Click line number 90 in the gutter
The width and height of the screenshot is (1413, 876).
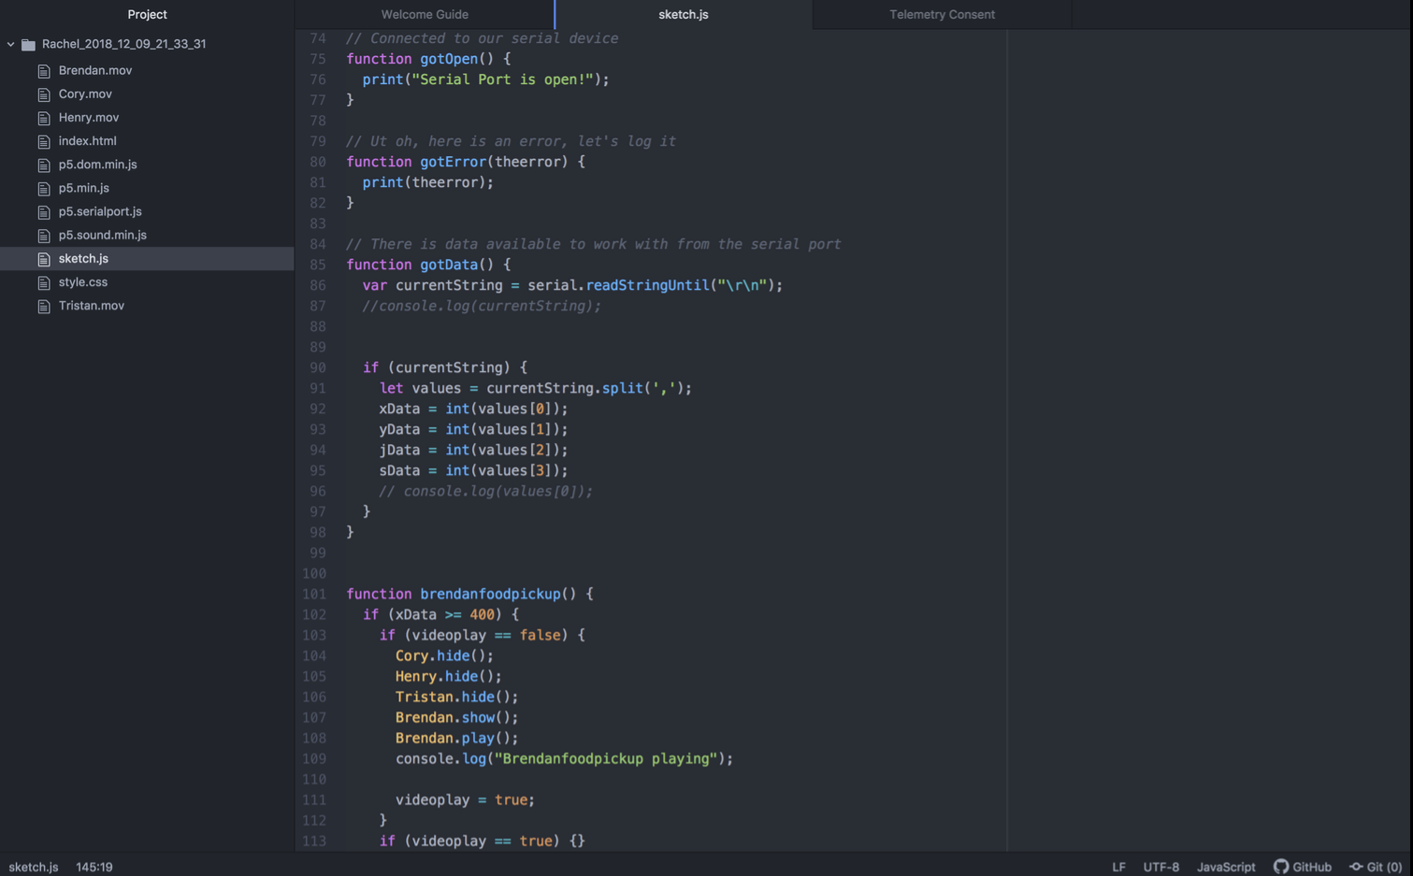318,367
